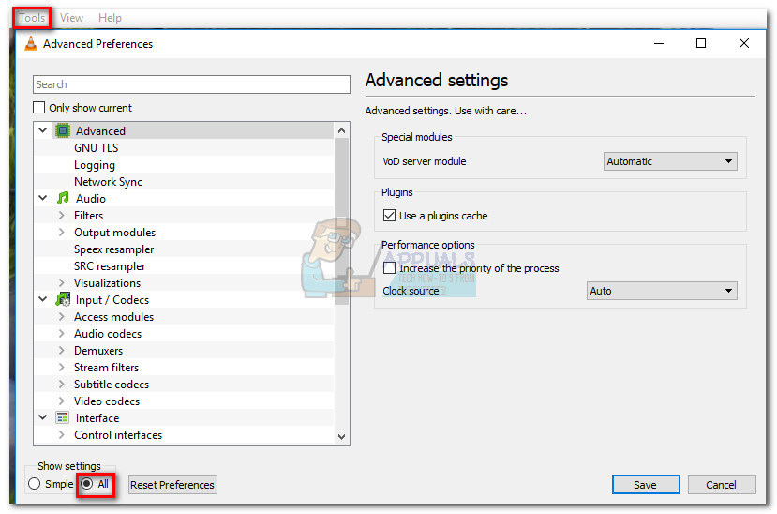
Task: Click the Interface category icon
Action: (63, 417)
